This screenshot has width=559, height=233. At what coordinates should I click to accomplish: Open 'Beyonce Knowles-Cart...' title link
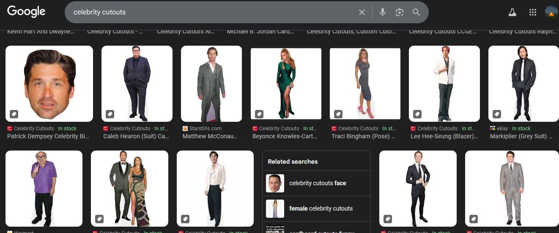coord(285,136)
